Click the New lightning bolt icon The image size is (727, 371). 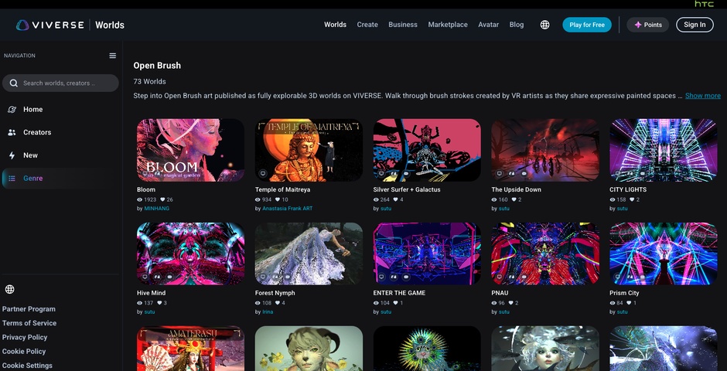[x=12, y=155]
